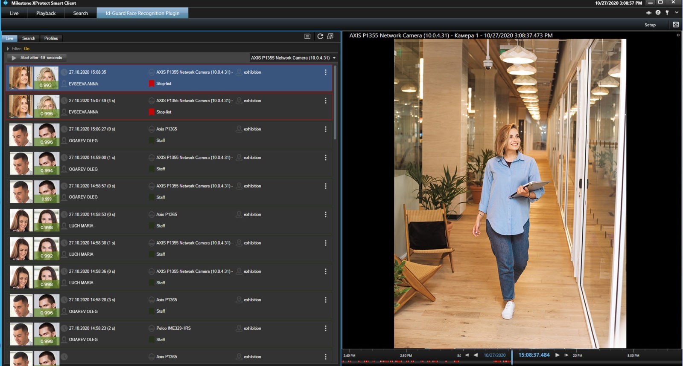Open the Help question mark icon
Image resolution: width=683 pixels, height=366 pixels.
(658, 13)
